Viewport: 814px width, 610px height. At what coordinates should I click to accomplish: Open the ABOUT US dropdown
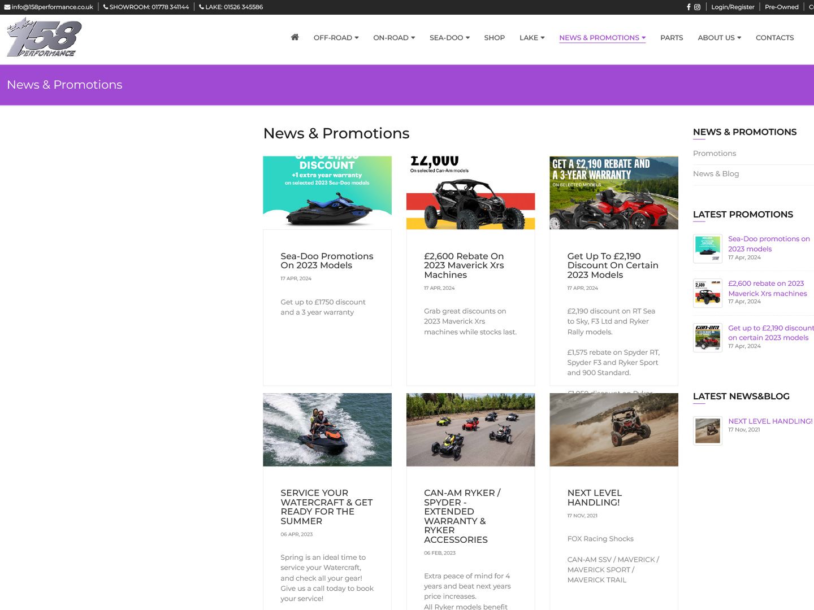click(x=719, y=38)
